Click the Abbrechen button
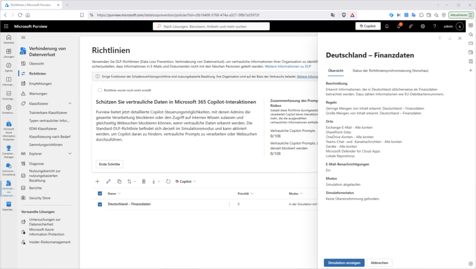The height and width of the screenshot is (269, 476). [x=379, y=263]
